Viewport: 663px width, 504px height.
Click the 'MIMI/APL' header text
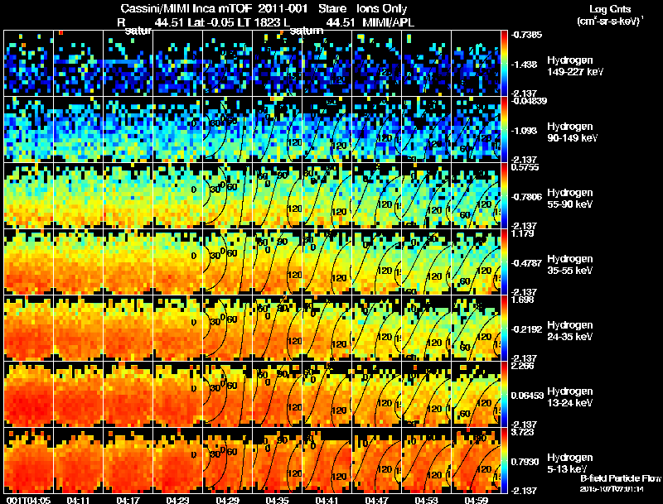[388, 23]
